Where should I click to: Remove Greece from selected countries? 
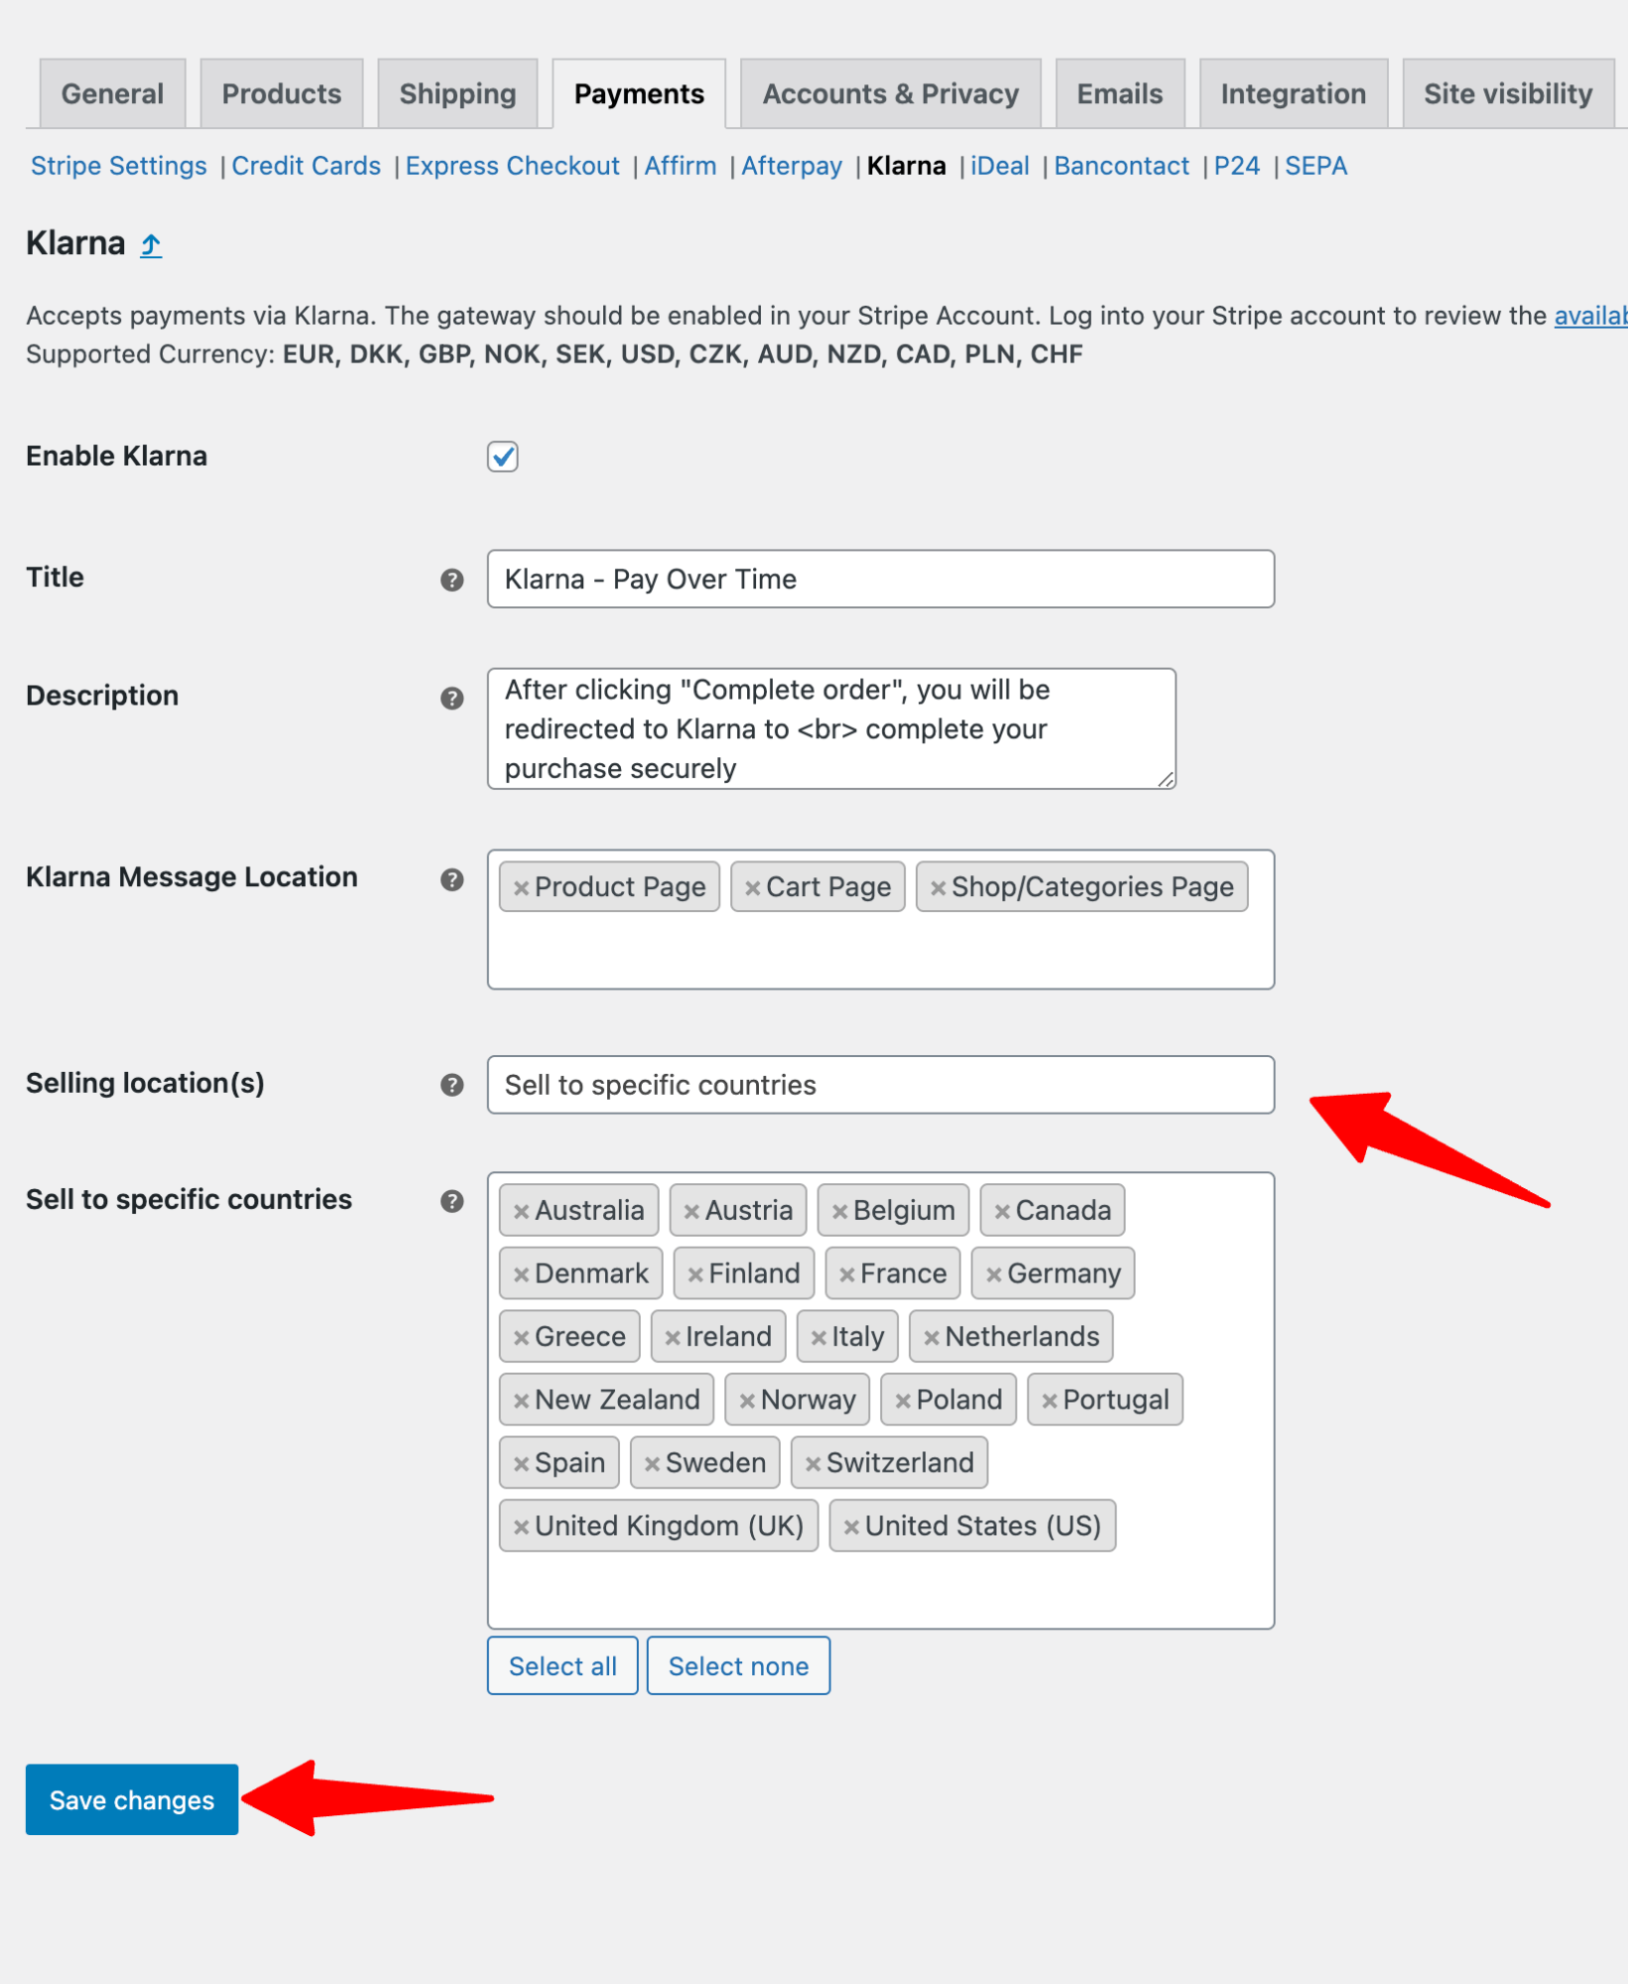521,1338
